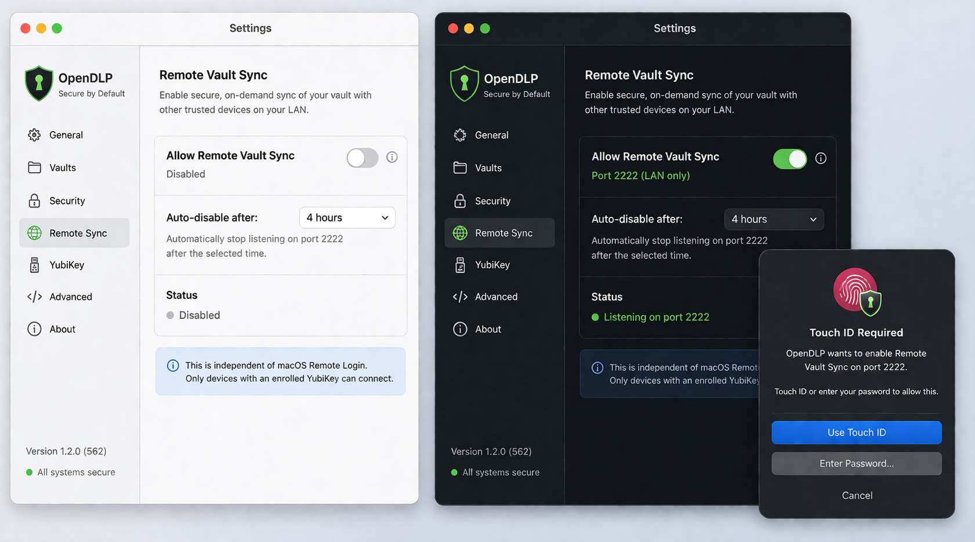Click Auto-disable after: label in dark window
This screenshot has width=975, height=542.
637,219
